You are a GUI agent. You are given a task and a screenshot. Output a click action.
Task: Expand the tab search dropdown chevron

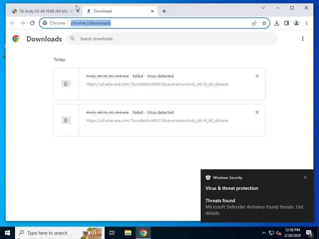tap(263, 8)
